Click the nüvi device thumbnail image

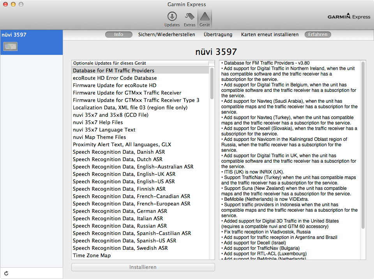[x=10, y=46]
